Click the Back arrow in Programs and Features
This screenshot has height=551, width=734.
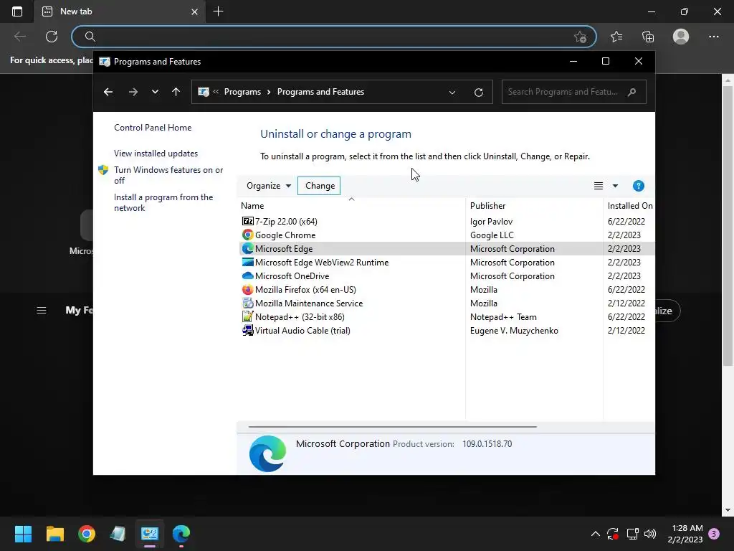pos(108,92)
